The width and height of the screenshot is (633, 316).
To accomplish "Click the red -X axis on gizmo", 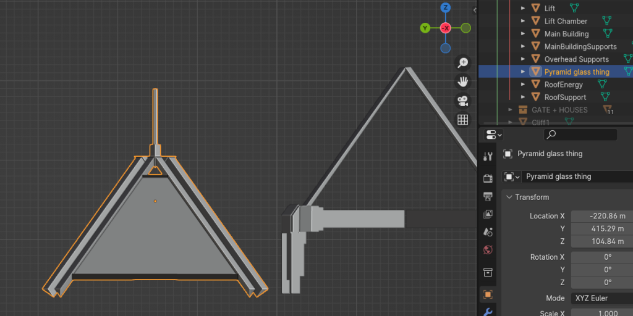I will coord(445,28).
